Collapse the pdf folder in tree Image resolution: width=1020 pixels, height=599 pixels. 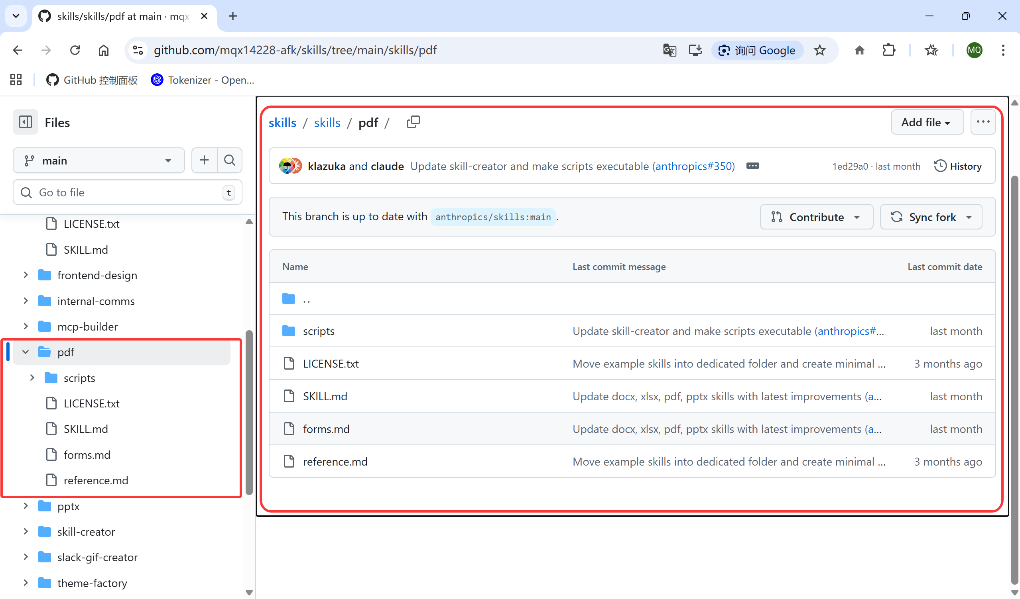tap(26, 352)
